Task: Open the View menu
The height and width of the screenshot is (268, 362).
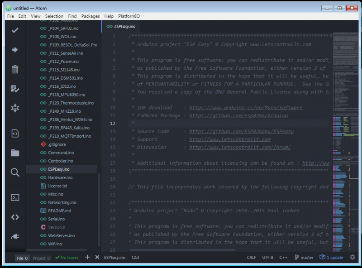Action: click(x=36, y=16)
